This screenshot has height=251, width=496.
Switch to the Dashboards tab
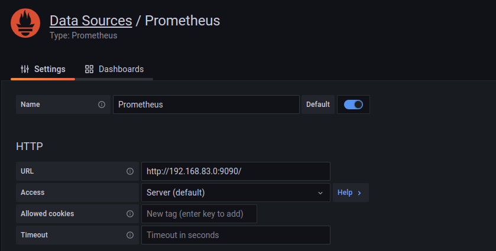tap(114, 69)
